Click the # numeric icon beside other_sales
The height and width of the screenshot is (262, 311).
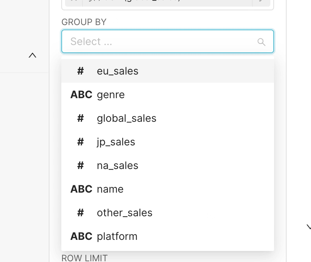(x=81, y=213)
